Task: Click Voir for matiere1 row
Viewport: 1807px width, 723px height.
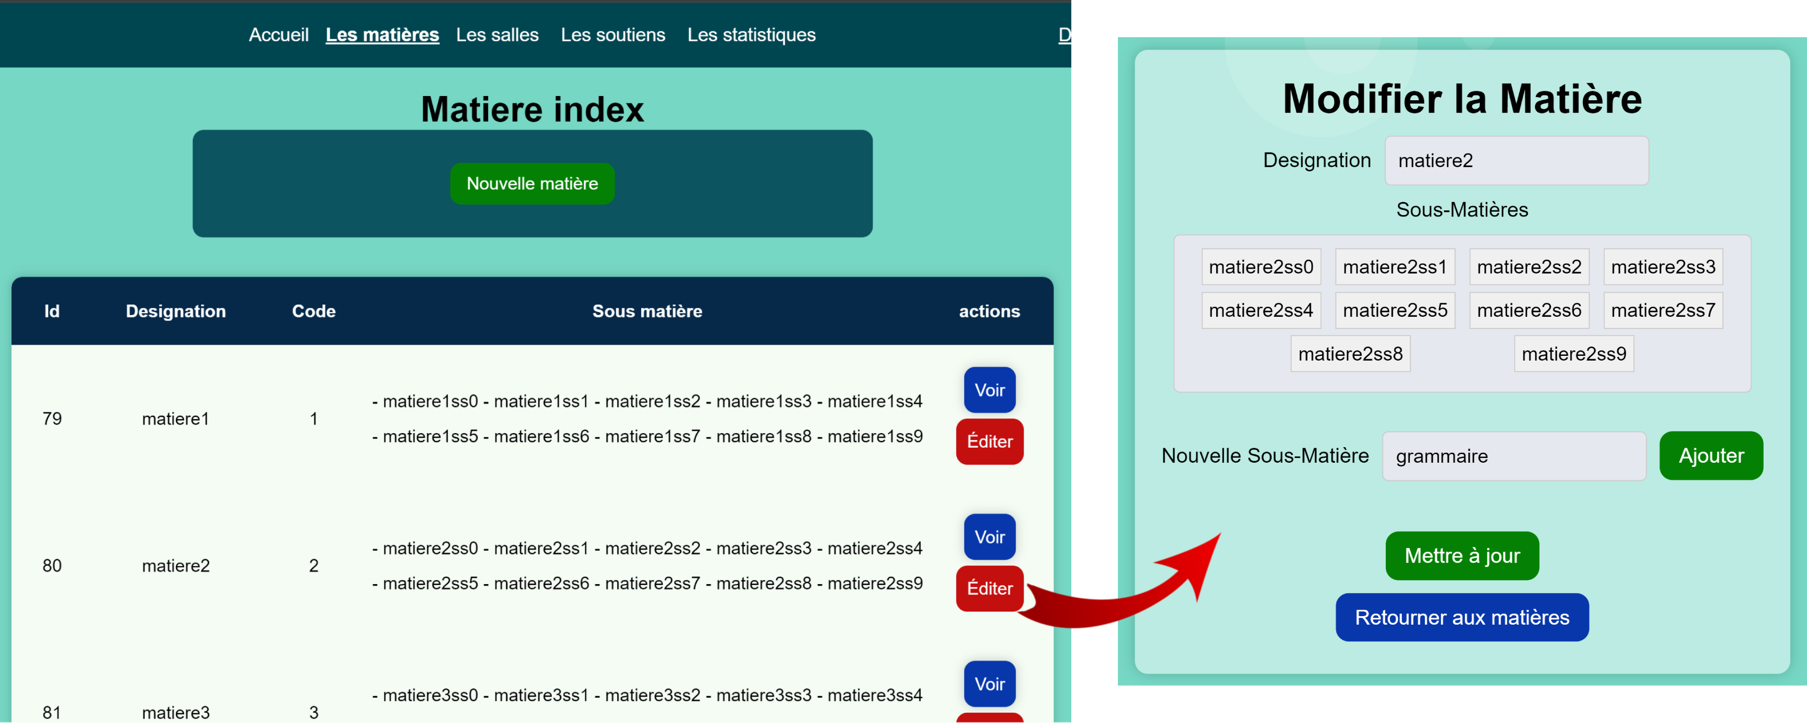Action: coord(989,390)
